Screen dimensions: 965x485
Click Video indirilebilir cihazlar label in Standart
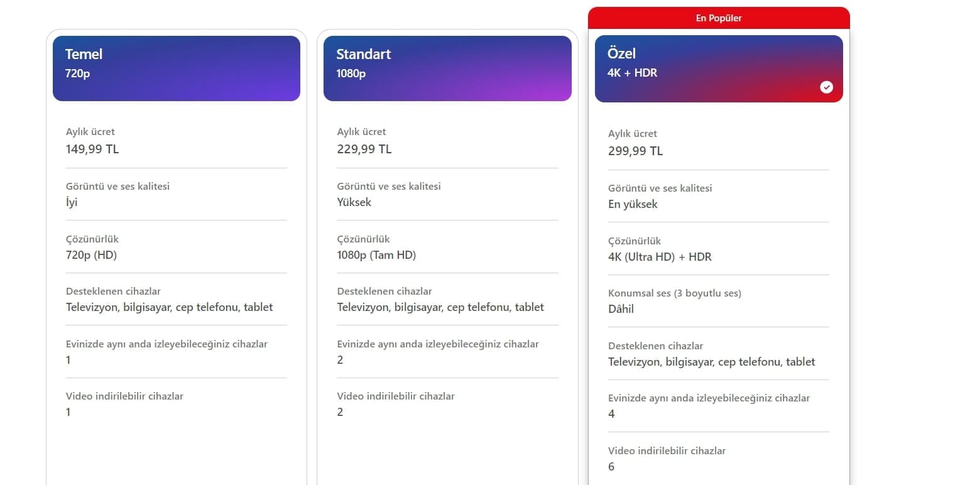point(395,396)
